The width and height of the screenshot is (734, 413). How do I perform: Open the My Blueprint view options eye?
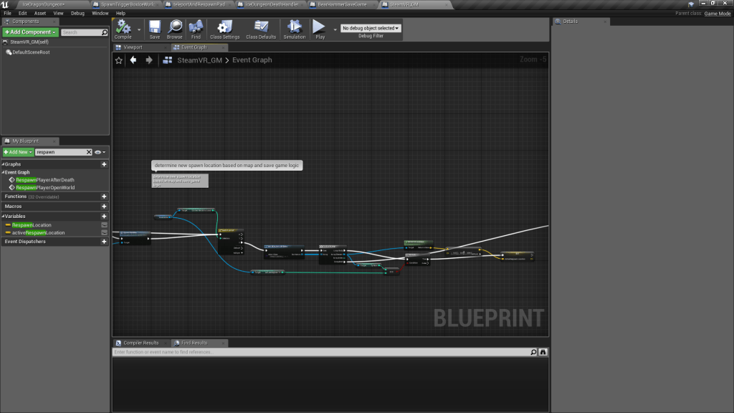pos(99,152)
